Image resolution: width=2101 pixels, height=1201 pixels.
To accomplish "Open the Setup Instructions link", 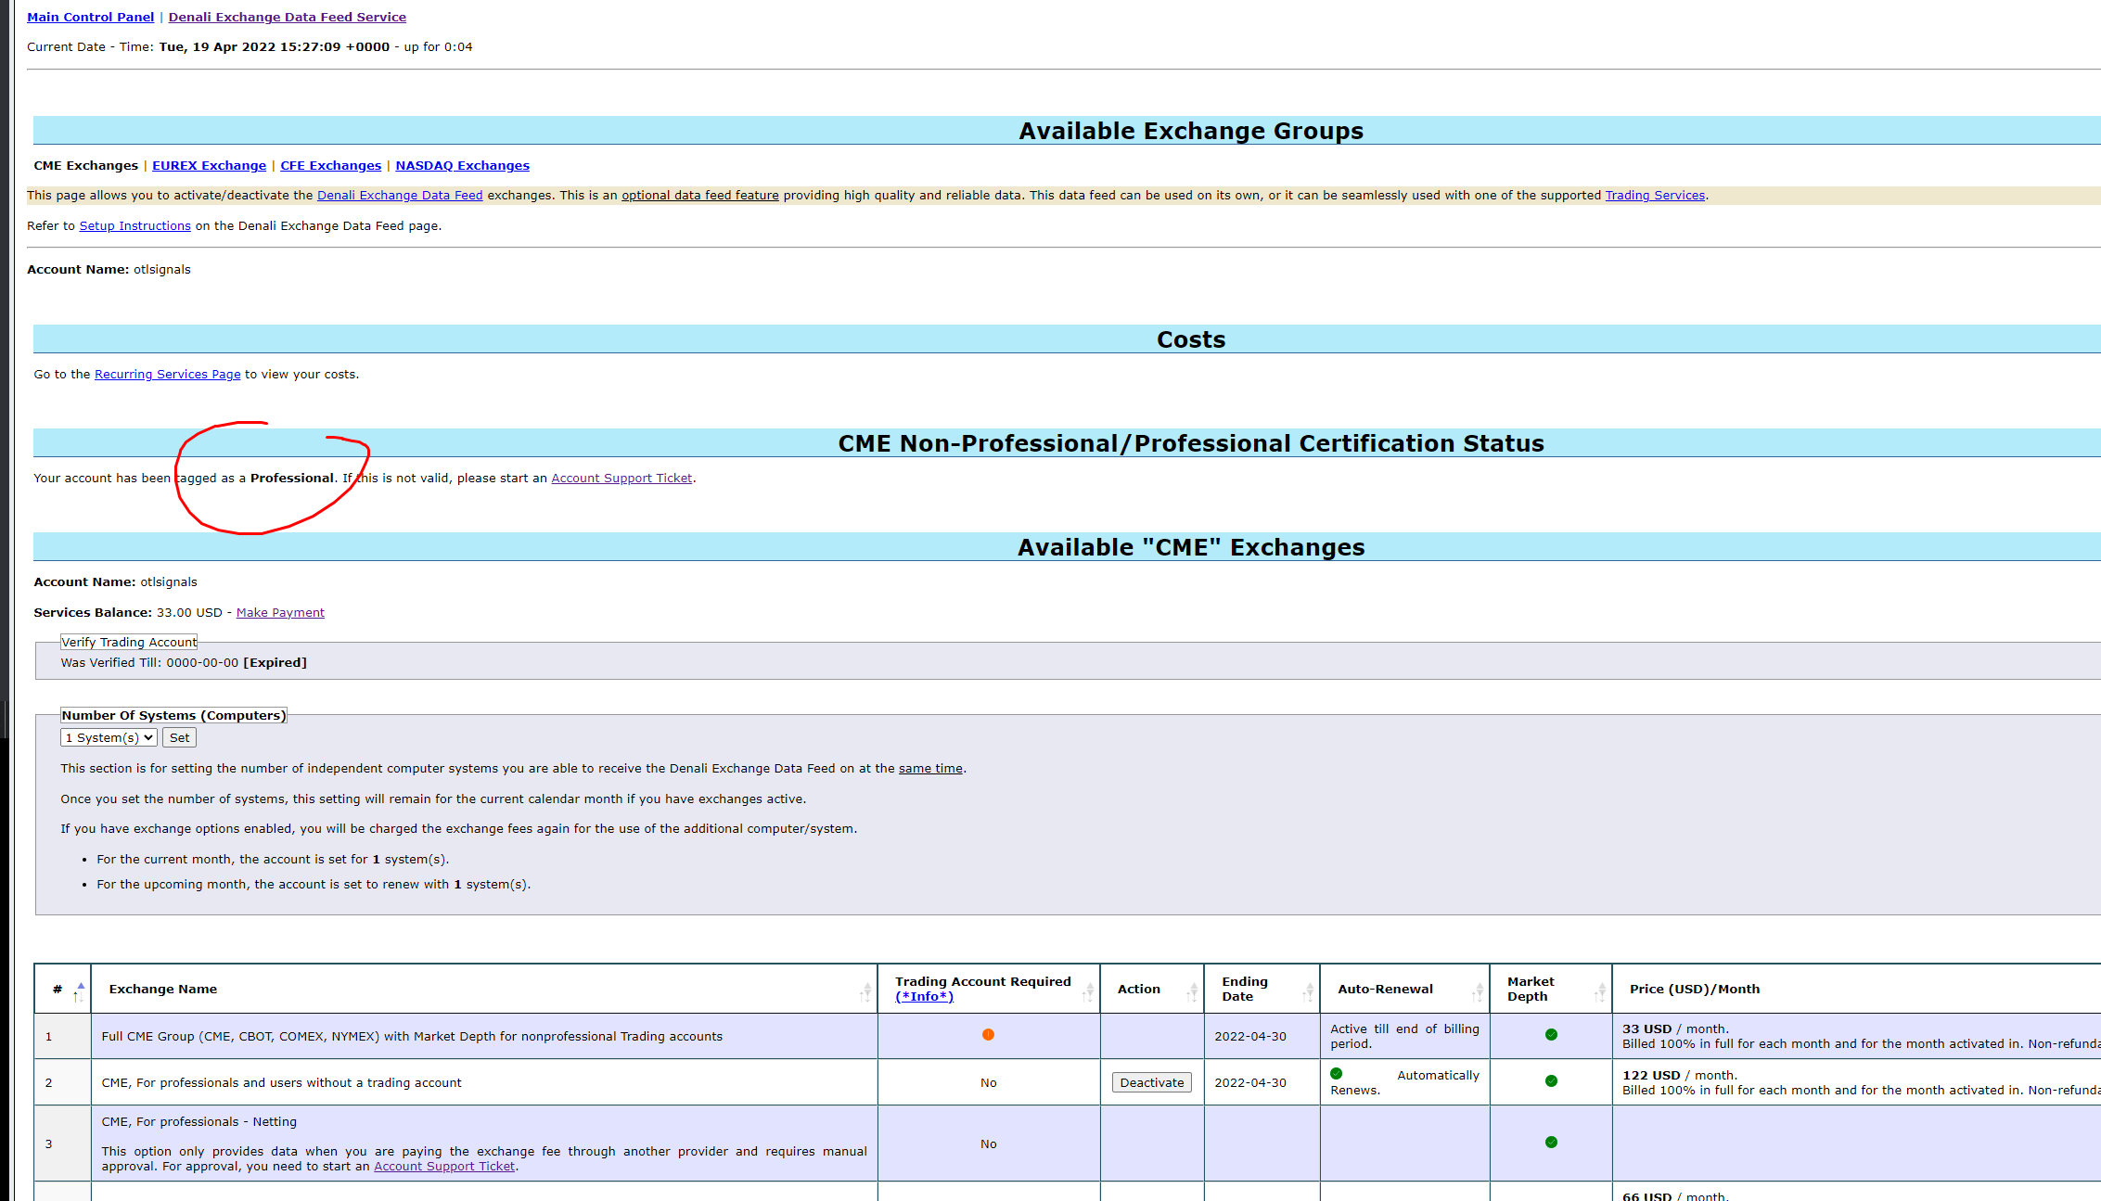I will (x=135, y=226).
